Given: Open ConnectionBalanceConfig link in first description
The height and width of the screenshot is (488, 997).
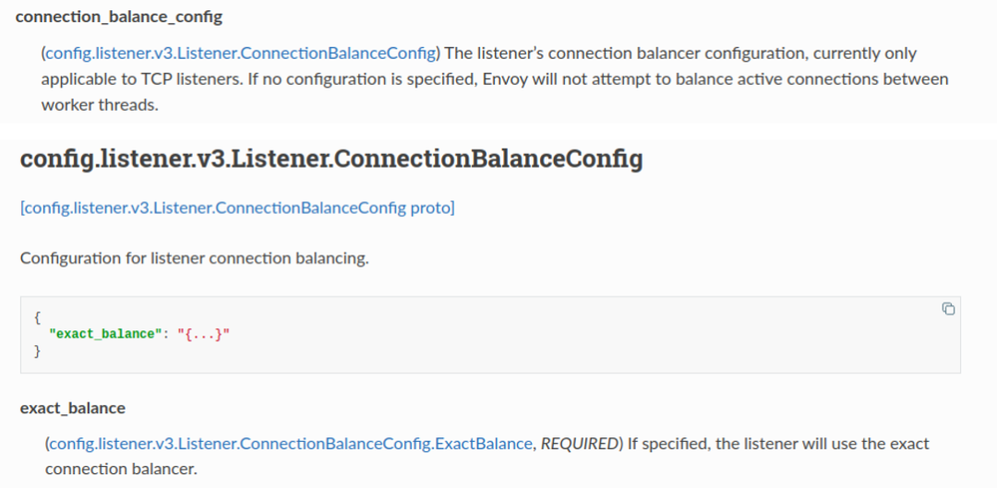Looking at the screenshot, I should pos(240,54).
